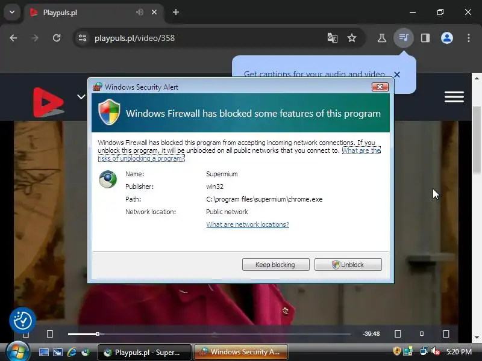
Task: Launch Internet Explorer from quick launch
Action: [72, 352]
